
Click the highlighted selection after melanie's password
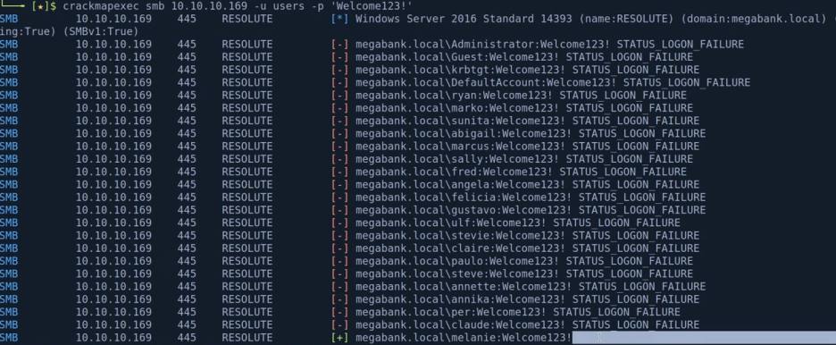pyautogui.click(x=704, y=338)
